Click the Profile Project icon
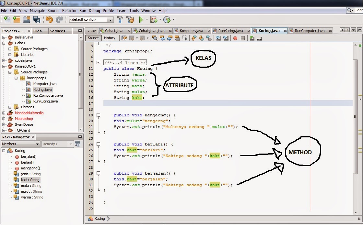This screenshot has height=225, width=363. [167, 20]
